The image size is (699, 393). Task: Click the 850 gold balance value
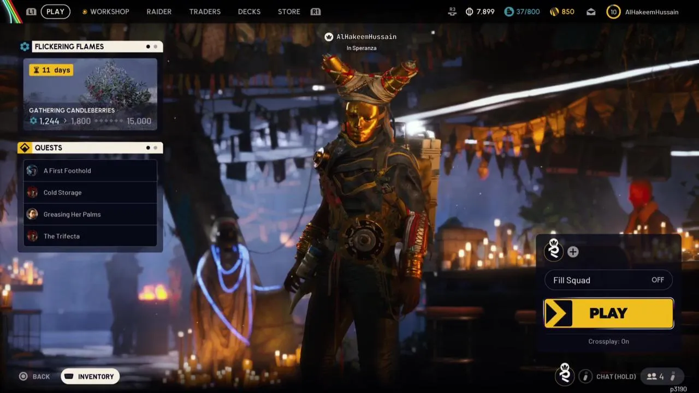pos(568,11)
